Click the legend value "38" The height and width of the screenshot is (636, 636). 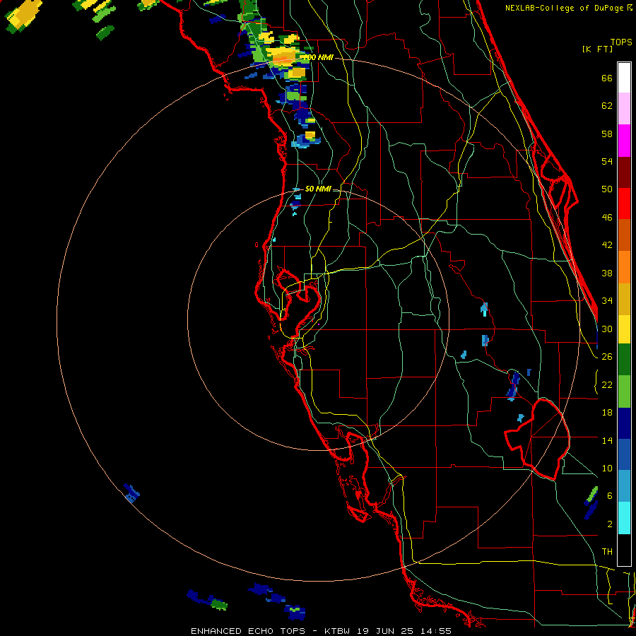[x=607, y=273]
